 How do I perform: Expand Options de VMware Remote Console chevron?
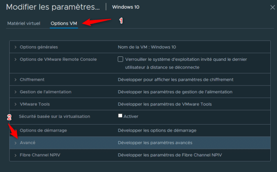(16, 60)
